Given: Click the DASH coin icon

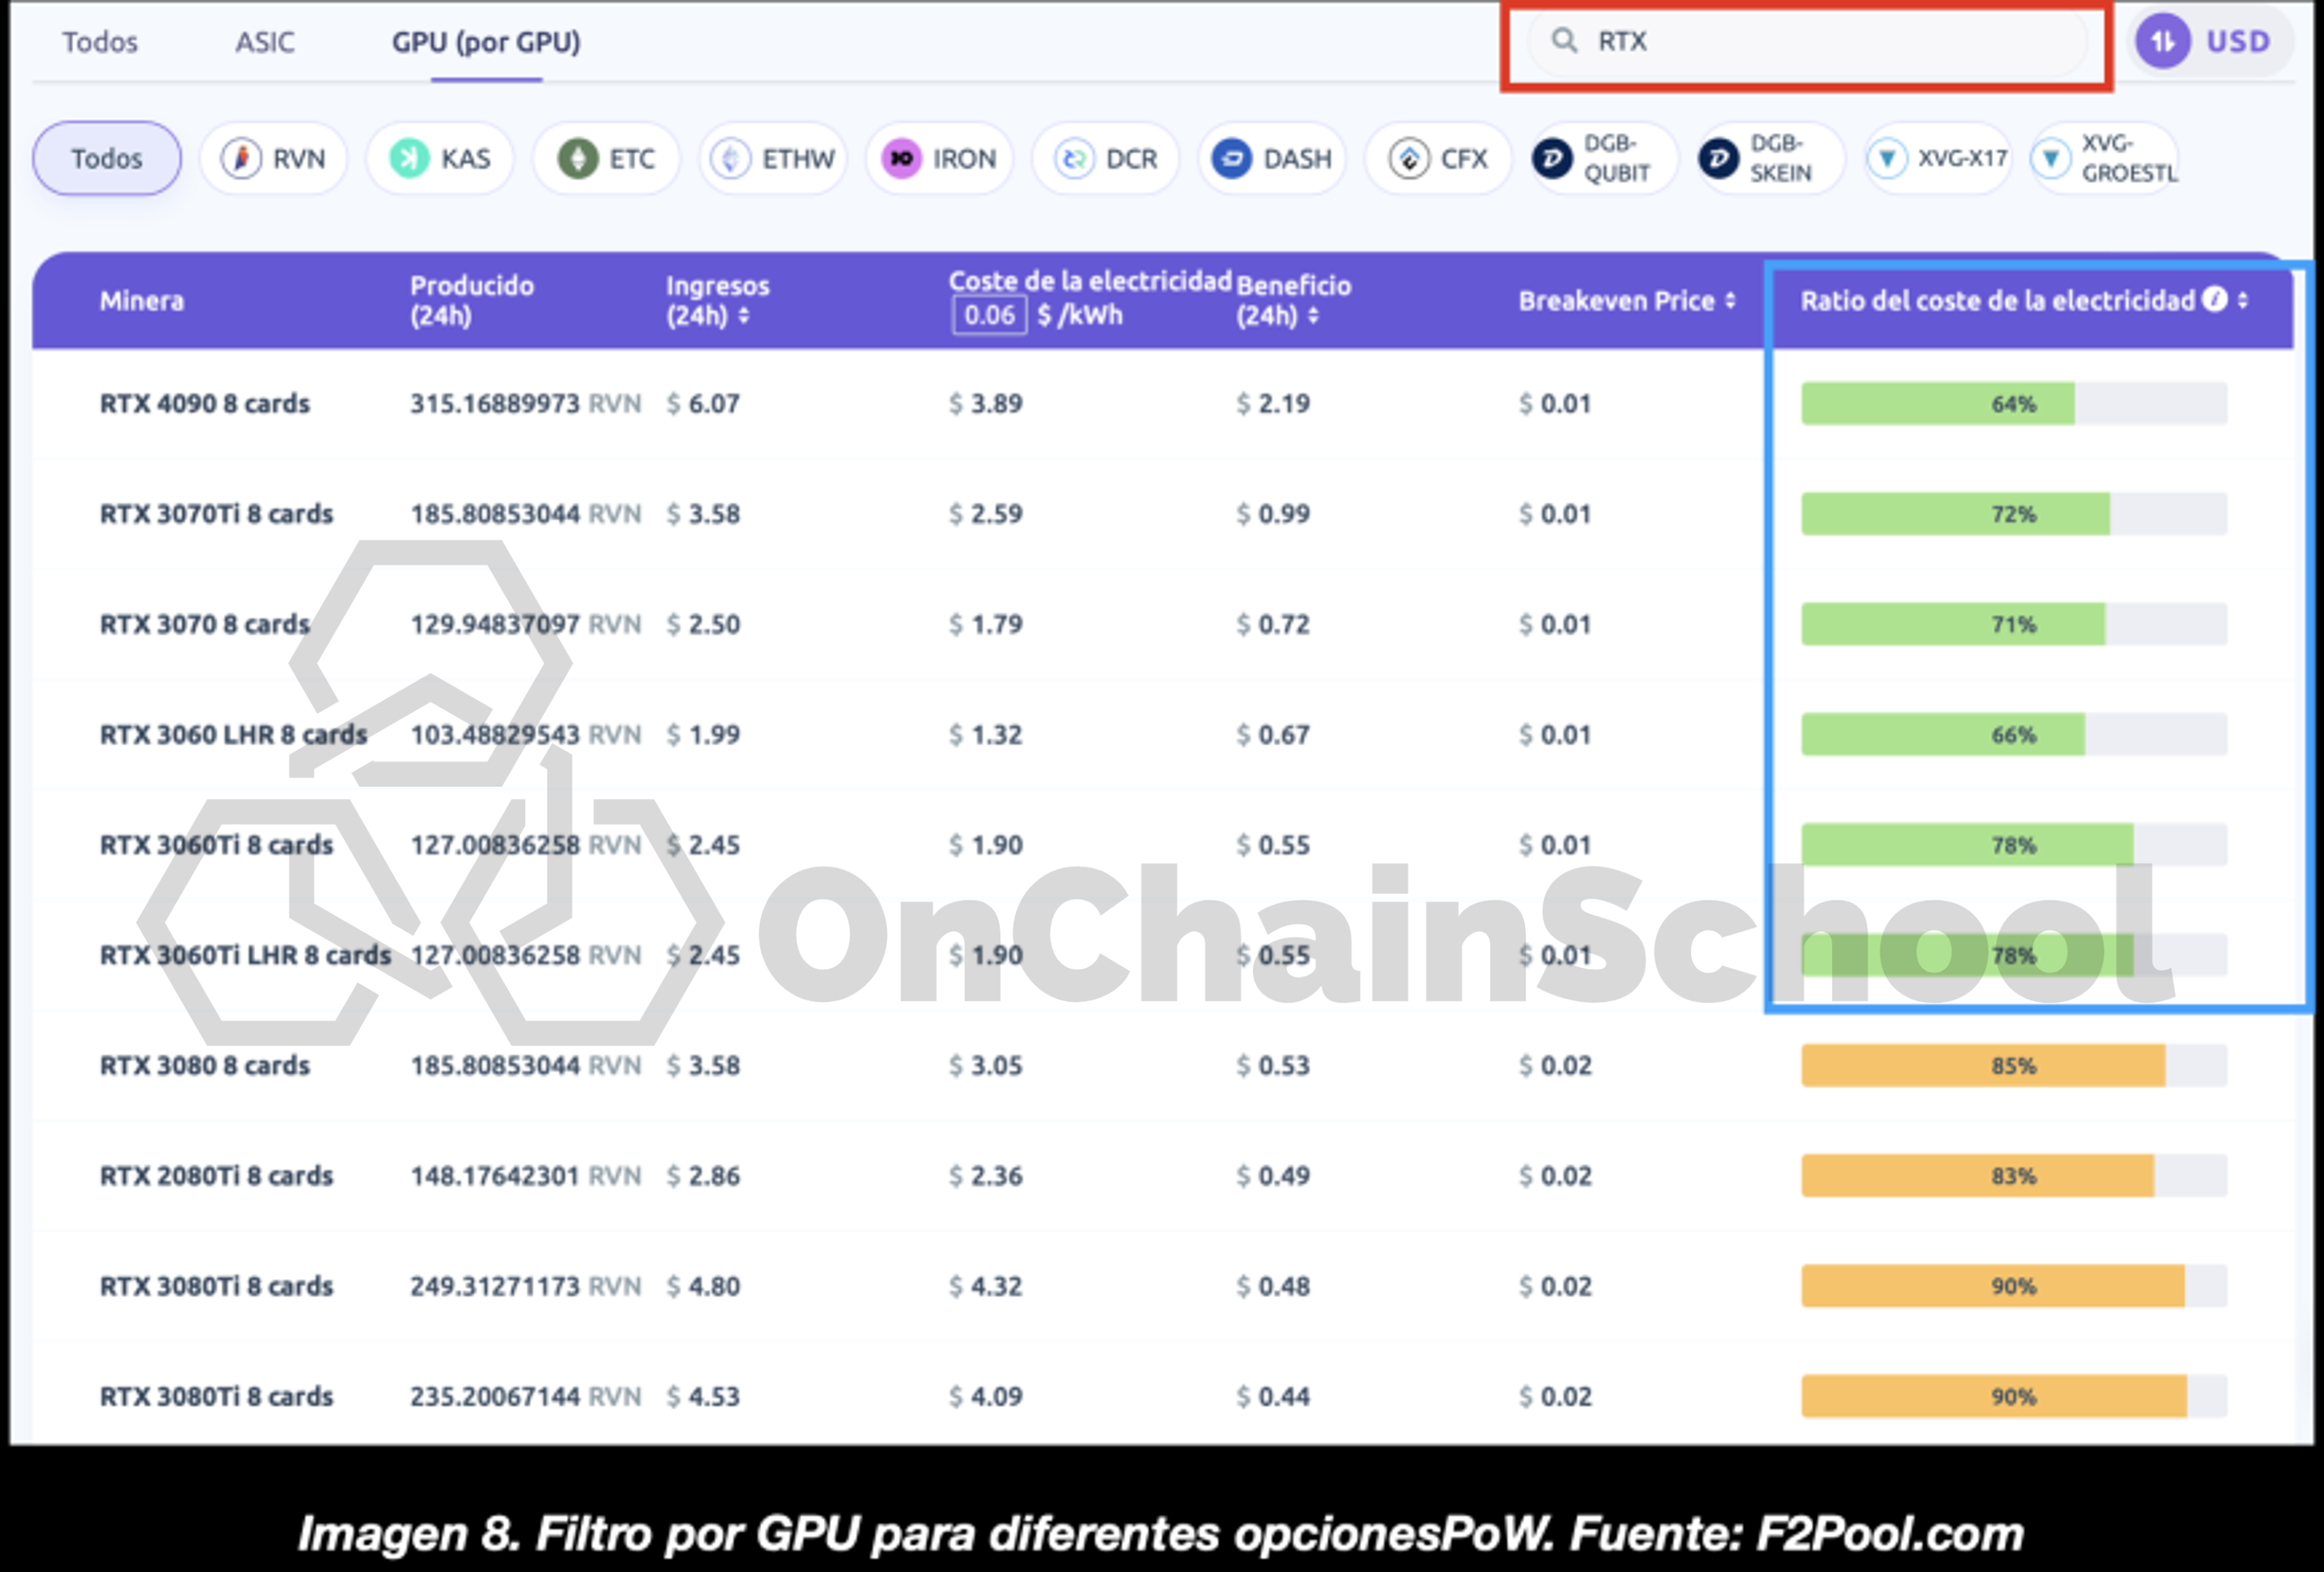Looking at the screenshot, I should click(1232, 158).
